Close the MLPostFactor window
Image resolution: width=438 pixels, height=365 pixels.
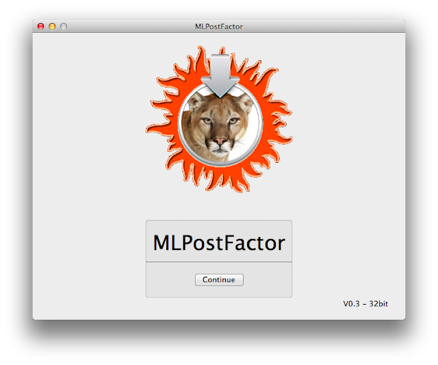(41, 26)
